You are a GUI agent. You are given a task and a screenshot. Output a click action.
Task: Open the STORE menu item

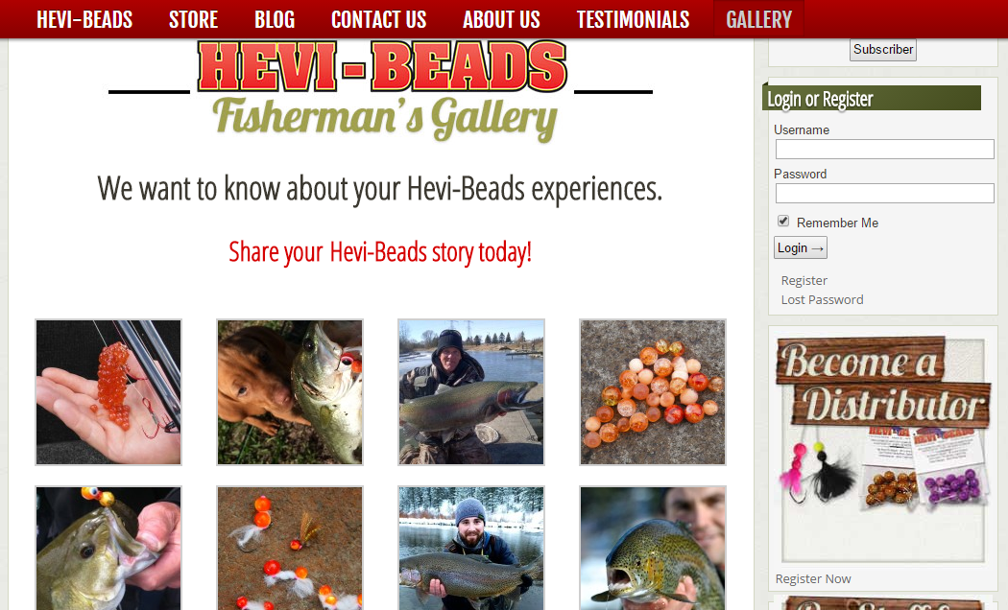click(193, 19)
